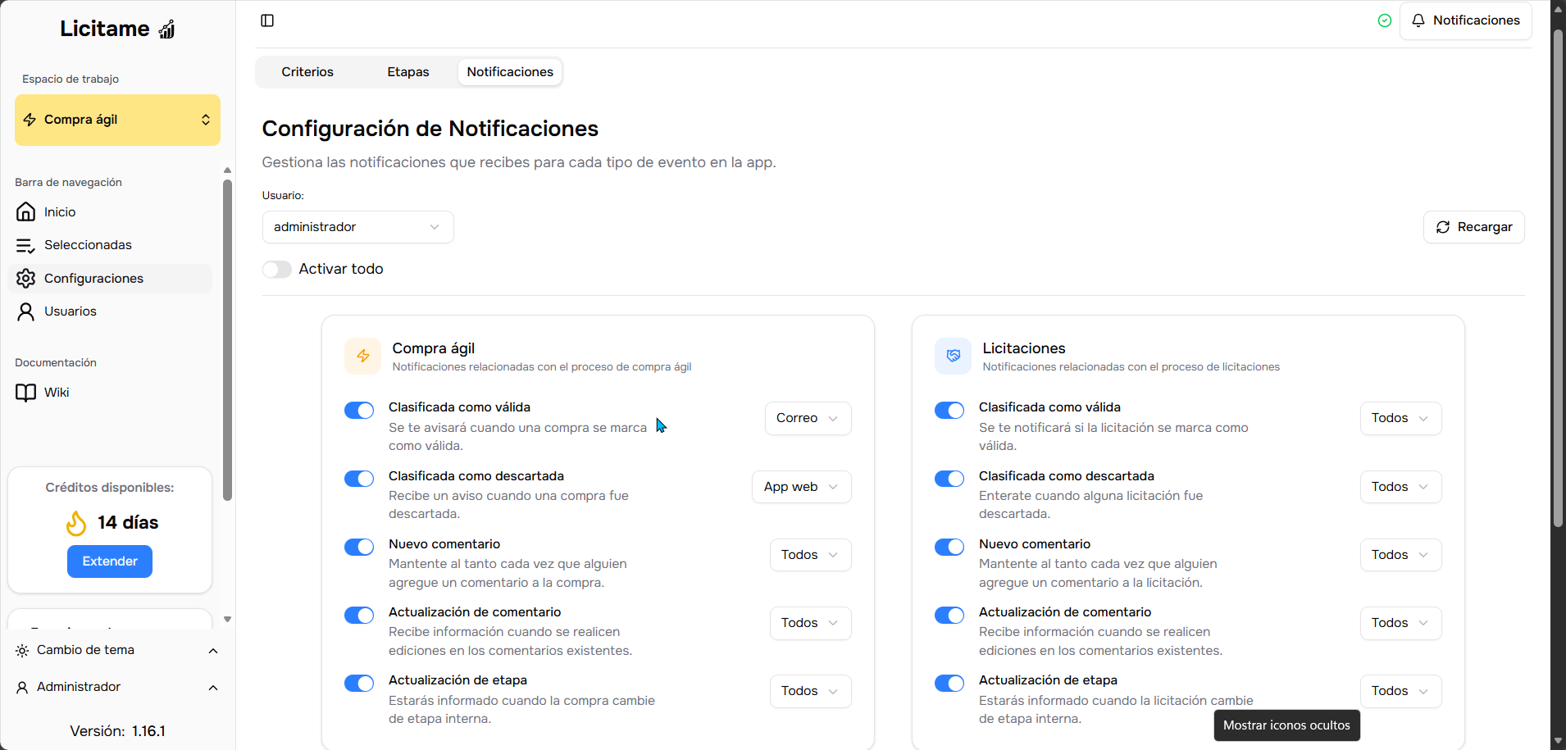Click the Recargar button
This screenshot has height=750, width=1566.
coord(1473,227)
